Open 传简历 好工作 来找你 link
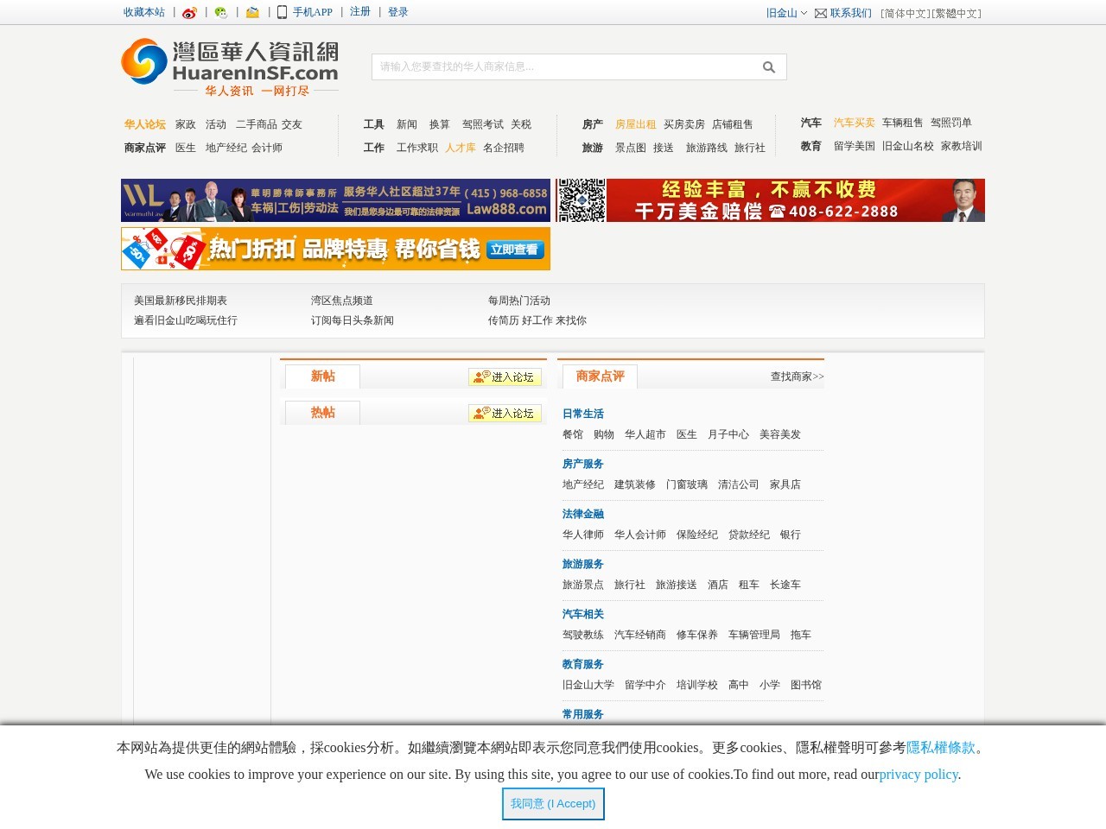The image size is (1106, 829). coord(537,320)
